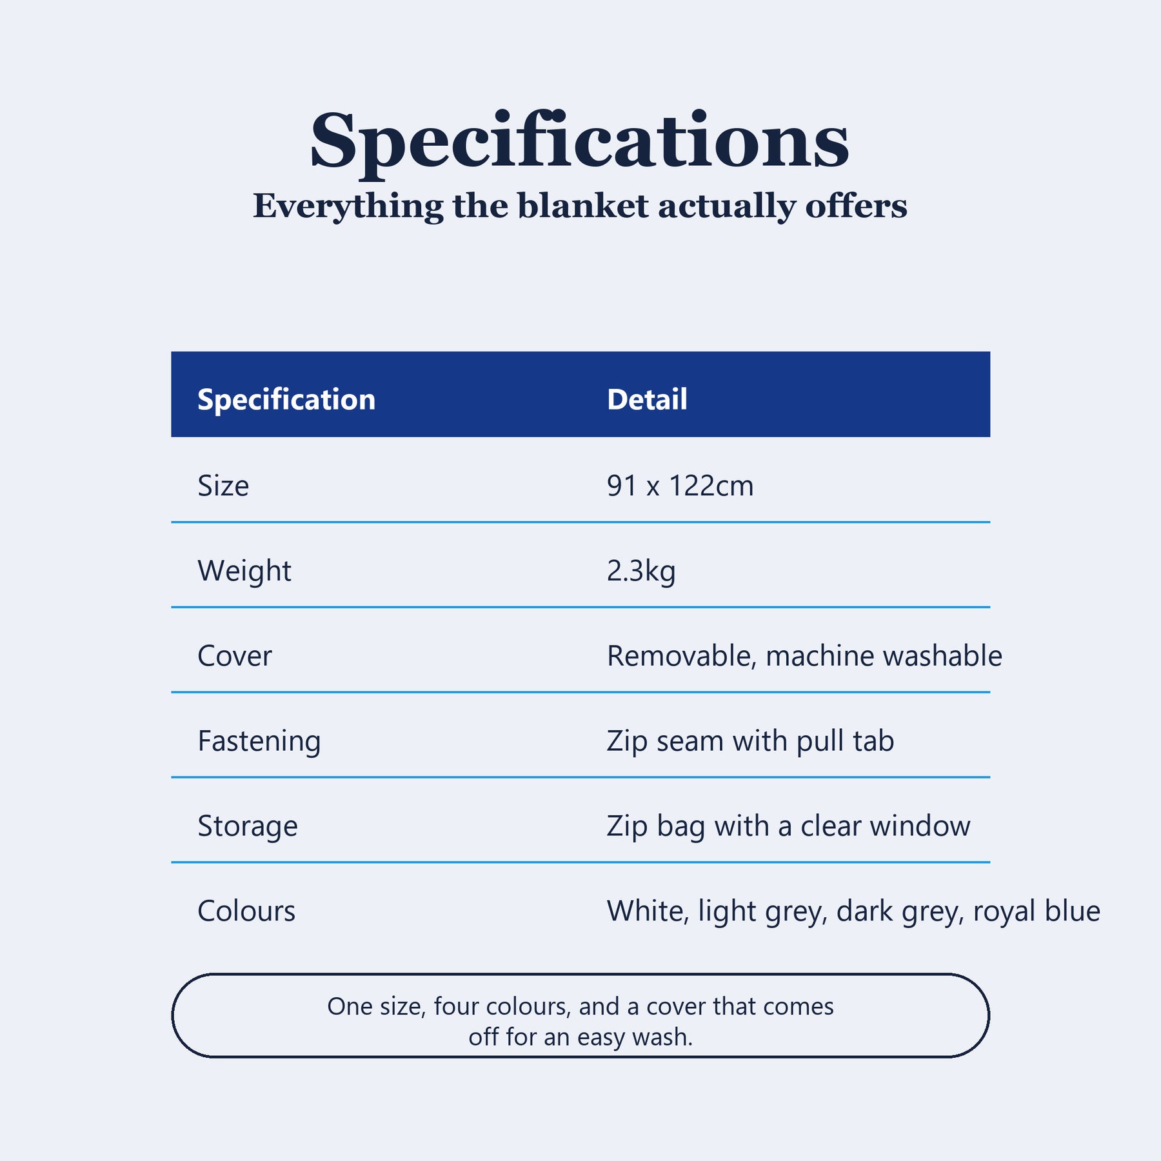Select the Colours row label
1161x1161 pixels.
point(246,911)
